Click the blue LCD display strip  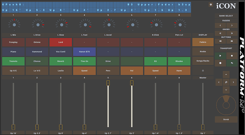tap(96, 7)
